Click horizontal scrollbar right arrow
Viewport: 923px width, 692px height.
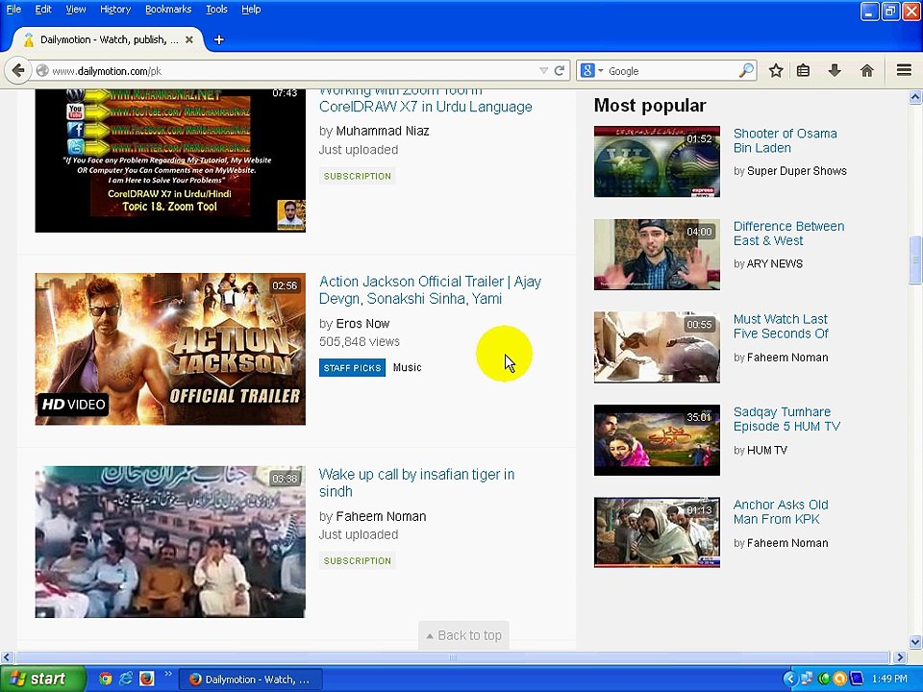(x=900, y=656)
